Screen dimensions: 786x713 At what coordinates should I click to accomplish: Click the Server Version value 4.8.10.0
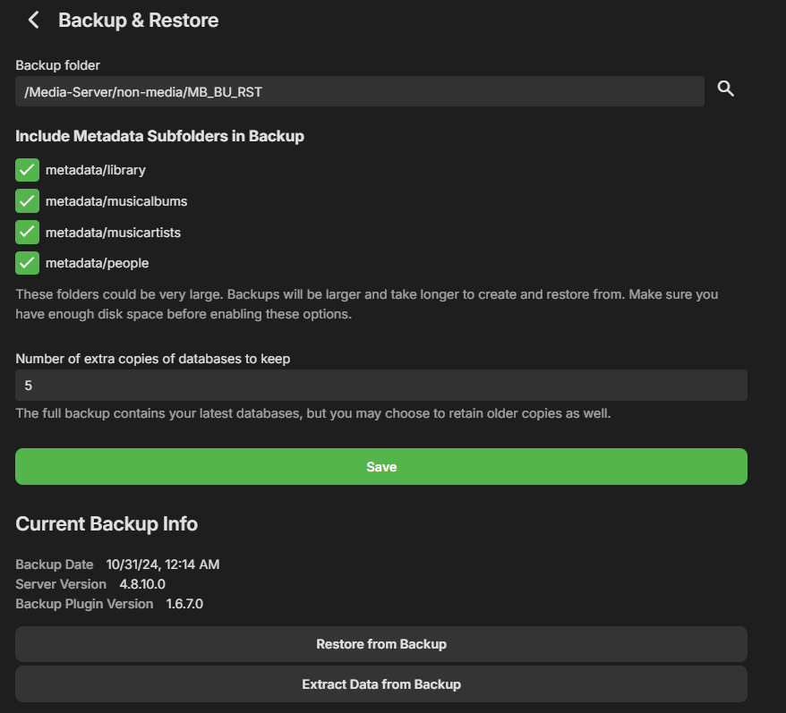coord(142,583)
